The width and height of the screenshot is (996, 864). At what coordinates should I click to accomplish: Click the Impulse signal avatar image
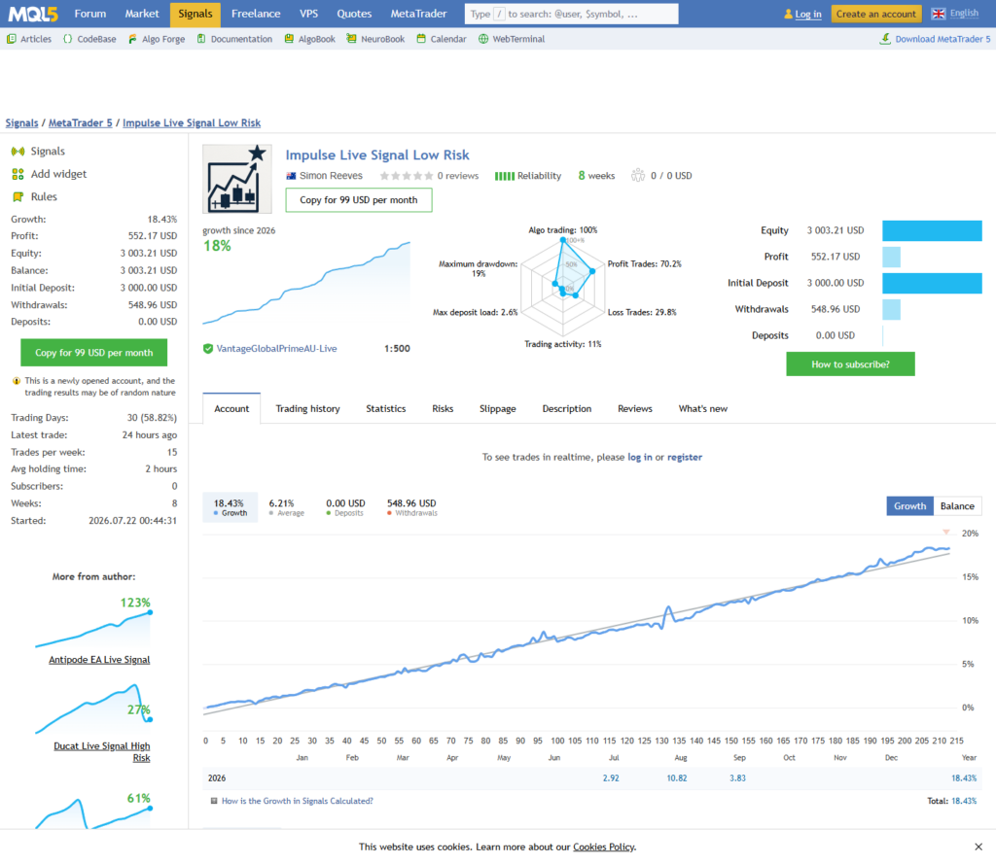coord(237,179)
